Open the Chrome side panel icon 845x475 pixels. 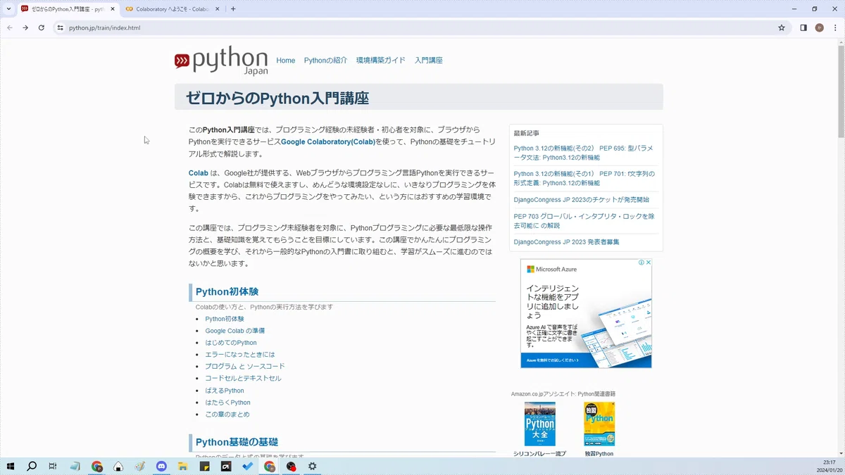point(803,27)
